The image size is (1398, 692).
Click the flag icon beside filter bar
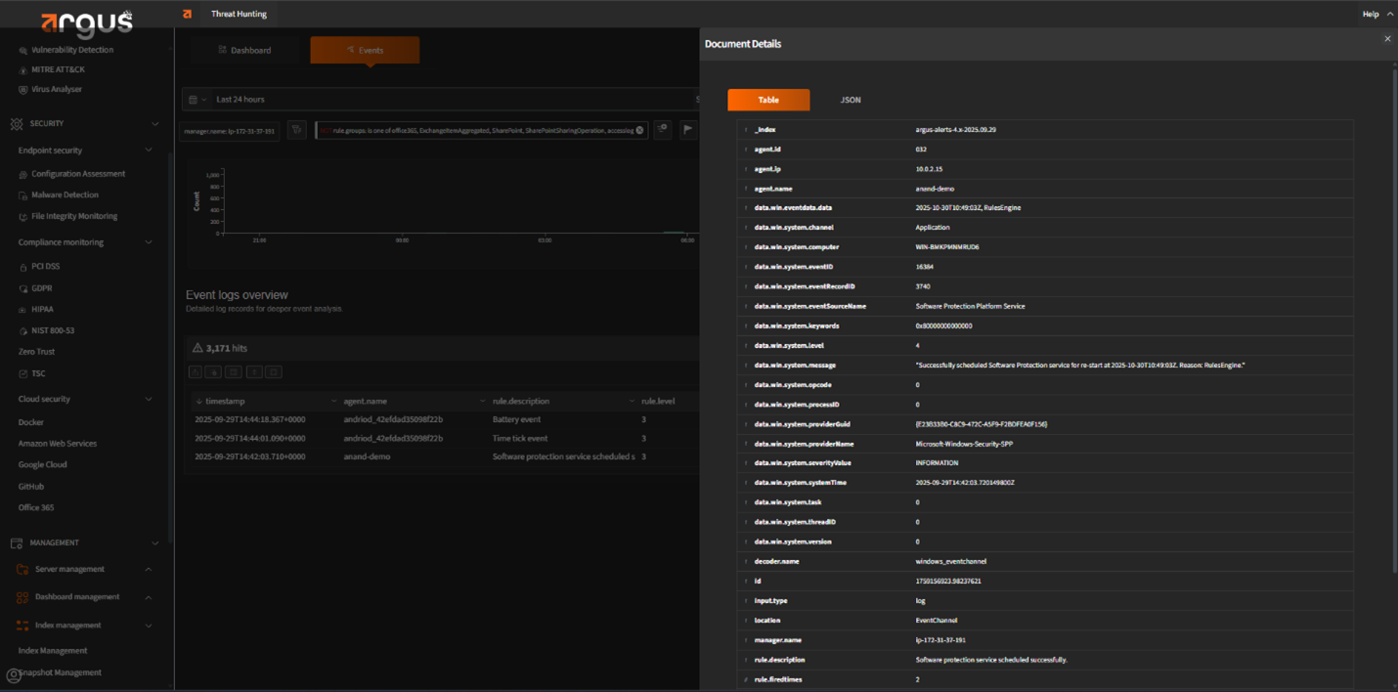click(687, 129)
